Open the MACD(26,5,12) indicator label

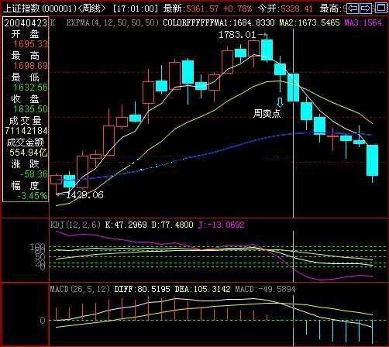click(x=80, y=289)
